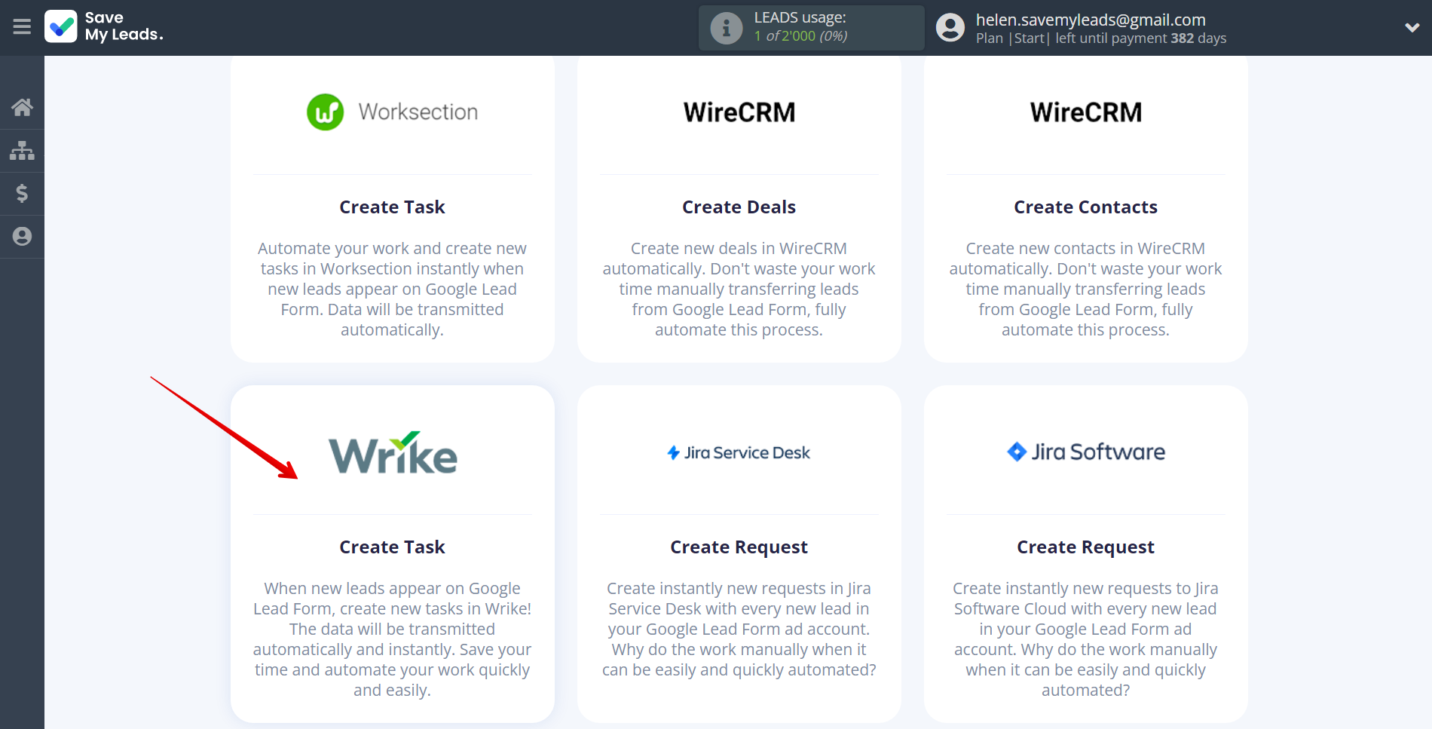The height and width of the screenshot is (729, 1432).
Task: Open the profile icon in sidebar
Action: coord(22,237)
